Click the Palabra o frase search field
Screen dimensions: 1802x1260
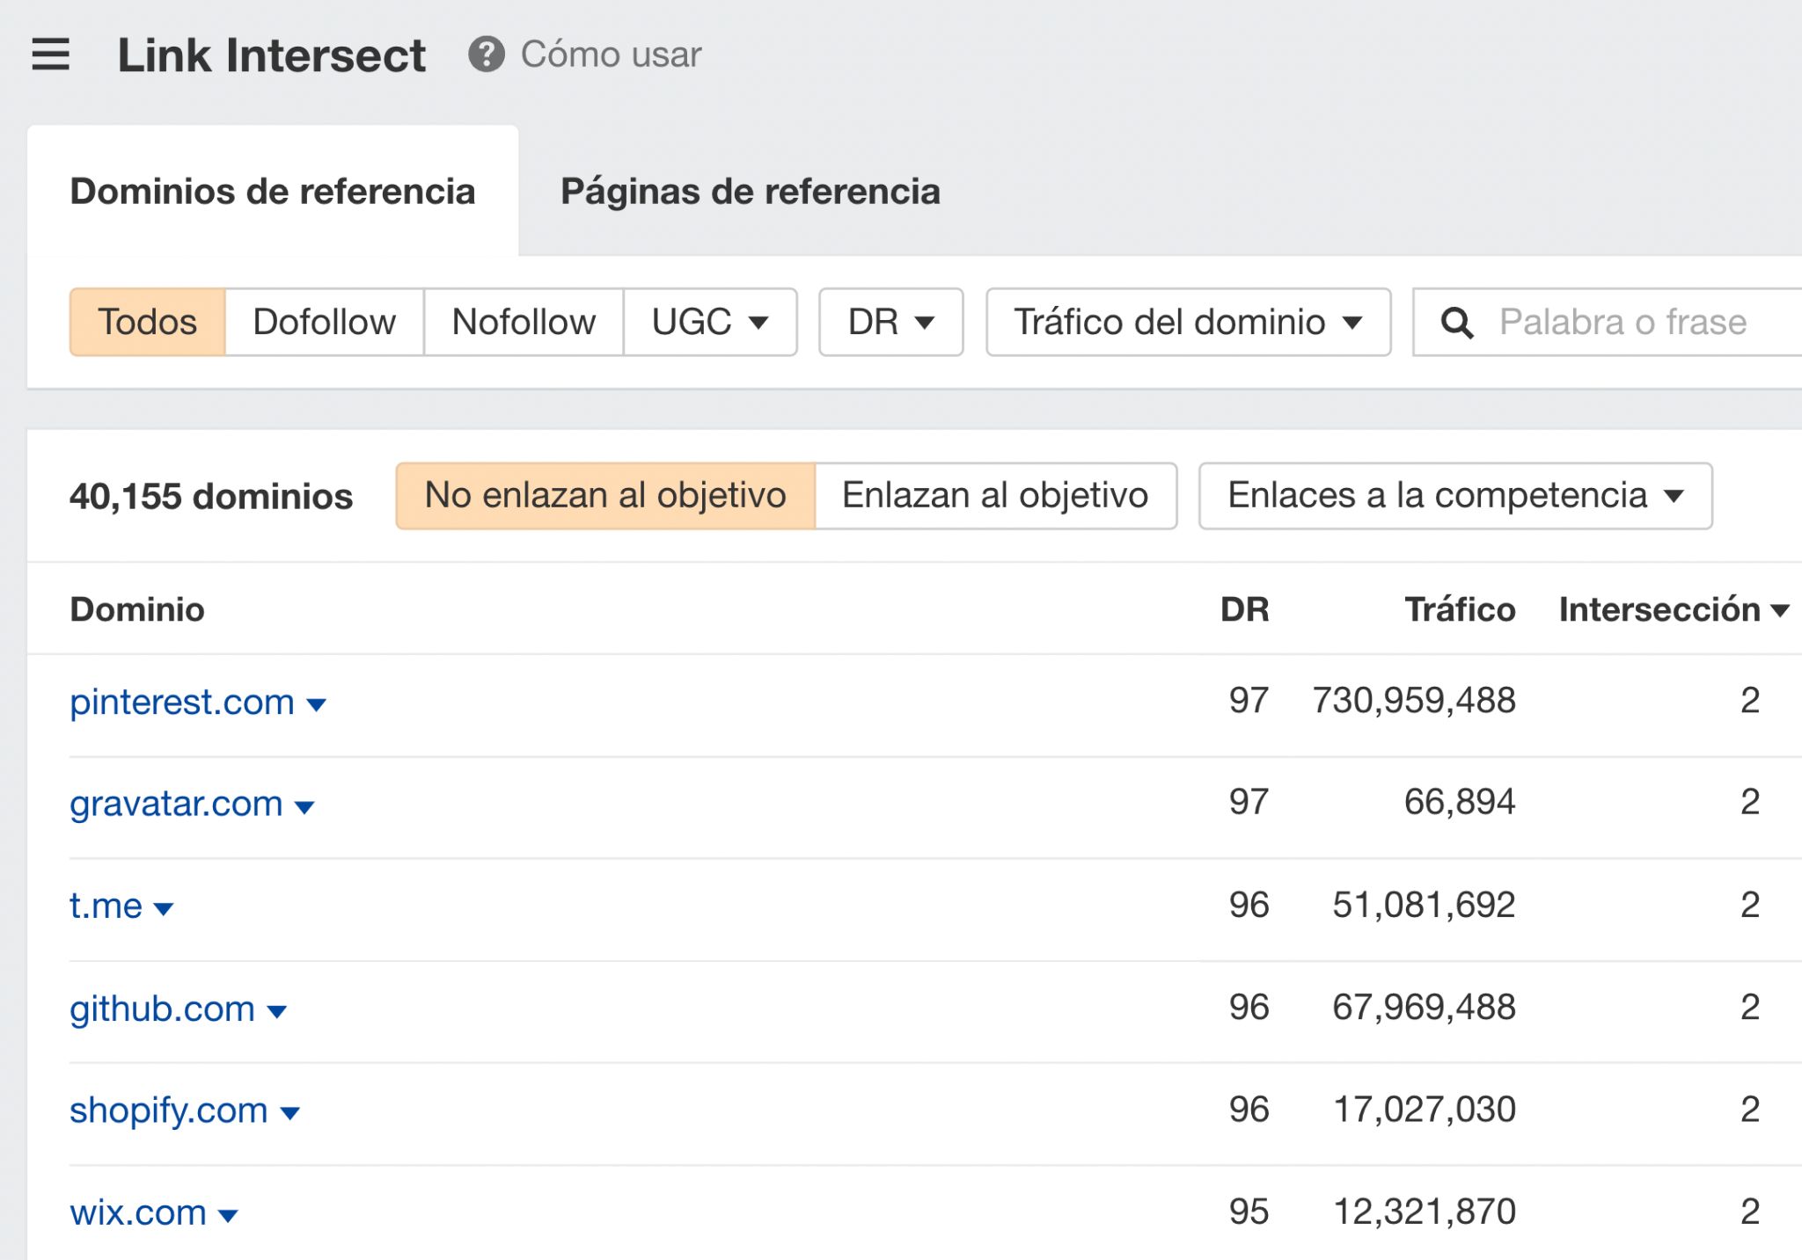1623,322
